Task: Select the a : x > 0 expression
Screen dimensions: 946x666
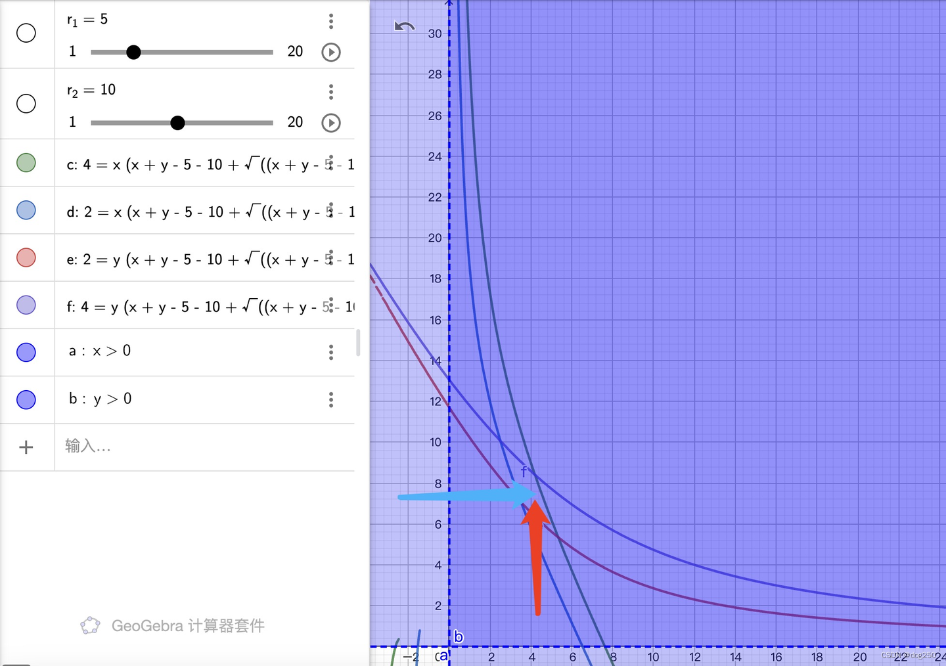Action: (100, 351)
